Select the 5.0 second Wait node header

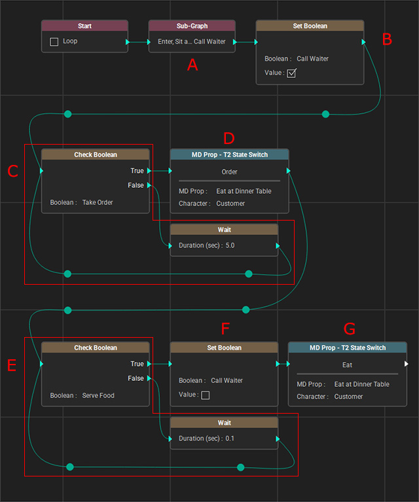(225, 230)
